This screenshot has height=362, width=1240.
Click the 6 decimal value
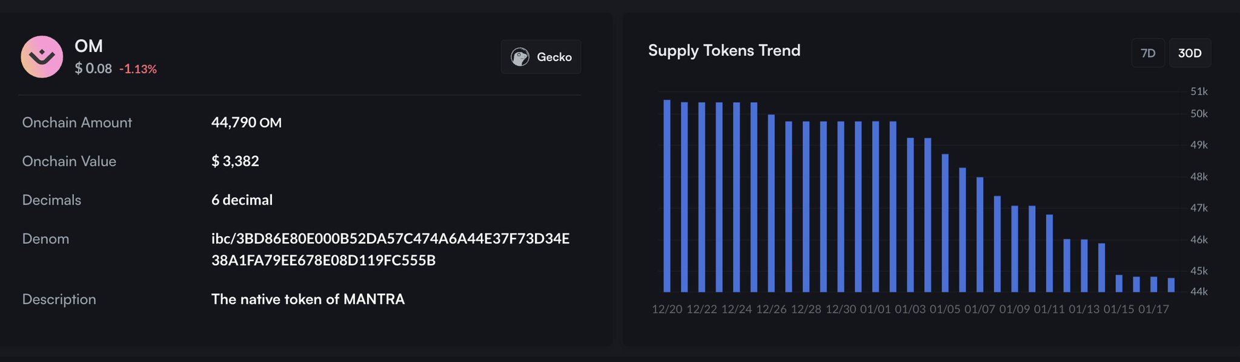click(242, 200)
